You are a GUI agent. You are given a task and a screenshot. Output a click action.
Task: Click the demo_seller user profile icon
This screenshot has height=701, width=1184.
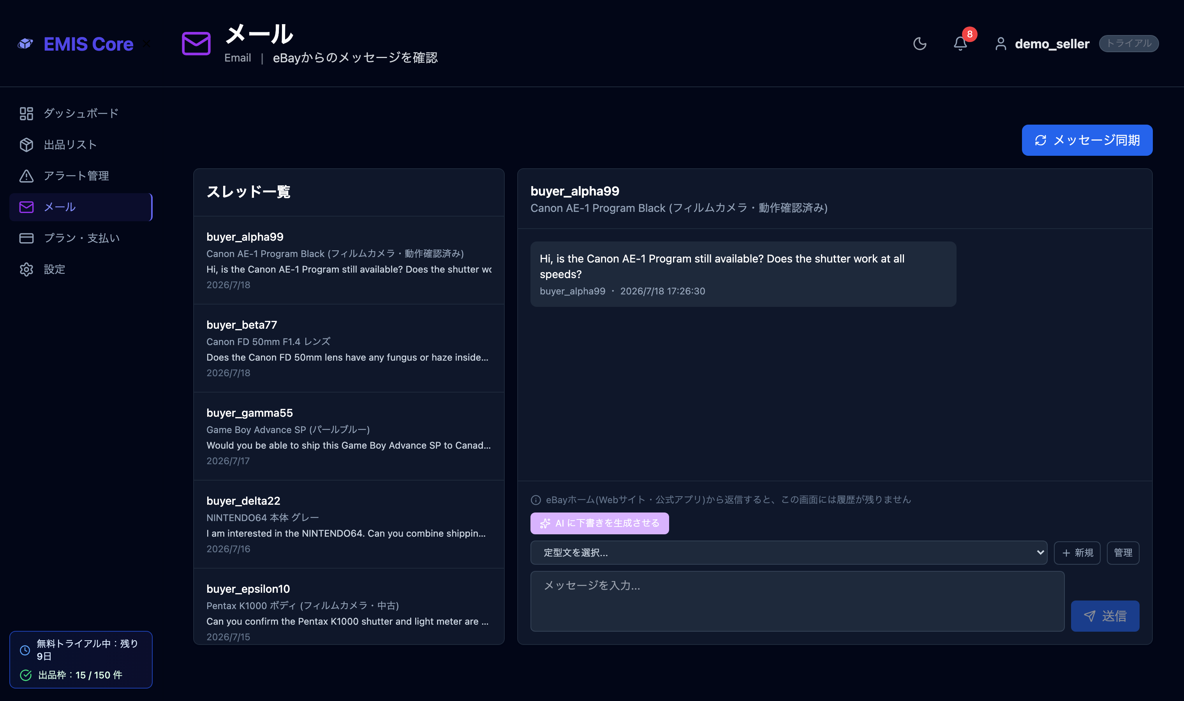[1000, 44]
